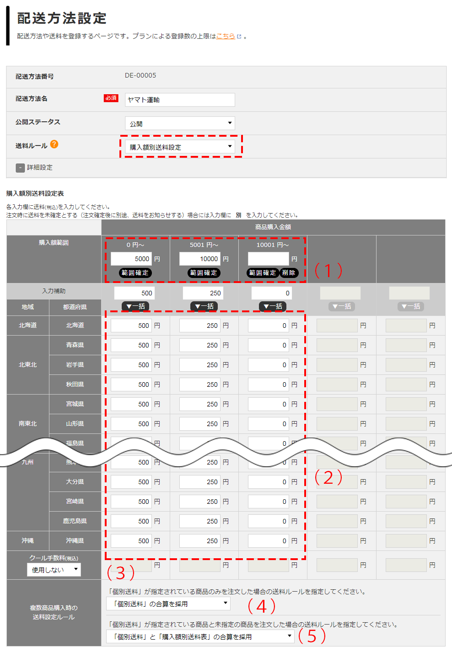Image resolution: width=452 pixels, height=657 pixels.
Task: Apply ▼一括 for the 500 yen column
Action: [135, 306]
